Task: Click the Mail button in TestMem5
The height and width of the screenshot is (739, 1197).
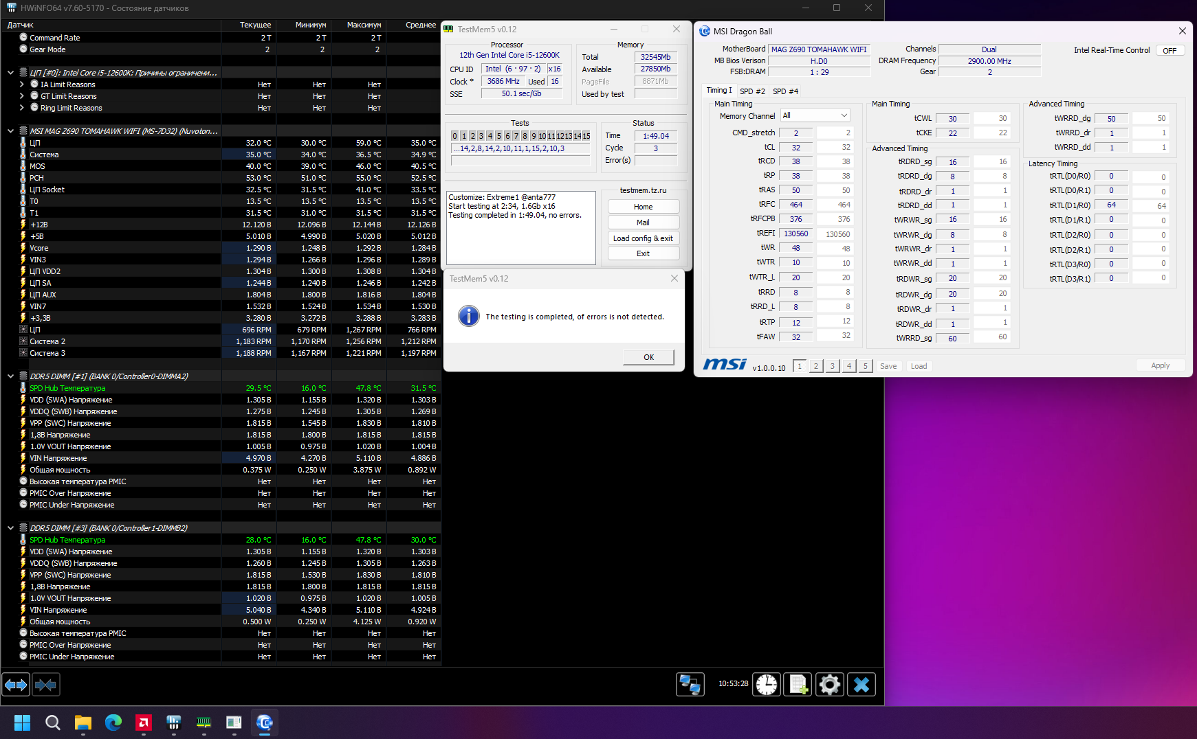Action: pyautogui.click(x=644, y=223)
